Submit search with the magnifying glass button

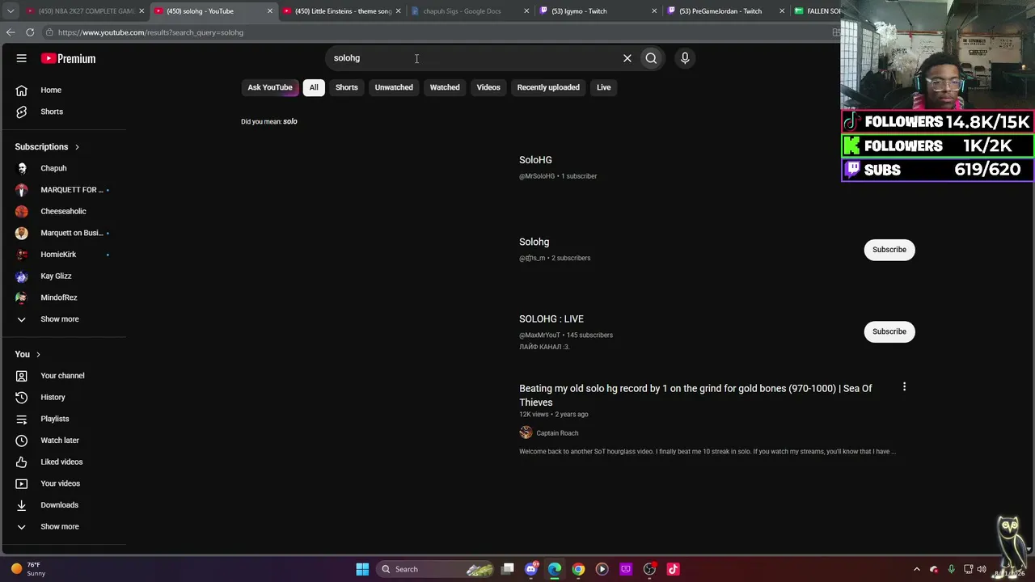click(651, 58)
